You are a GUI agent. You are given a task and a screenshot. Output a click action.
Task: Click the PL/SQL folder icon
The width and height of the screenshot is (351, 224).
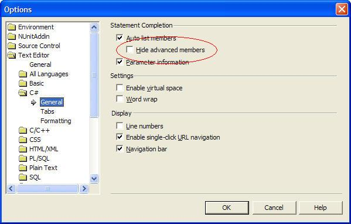pyautogui.click(x=23, y=158)
